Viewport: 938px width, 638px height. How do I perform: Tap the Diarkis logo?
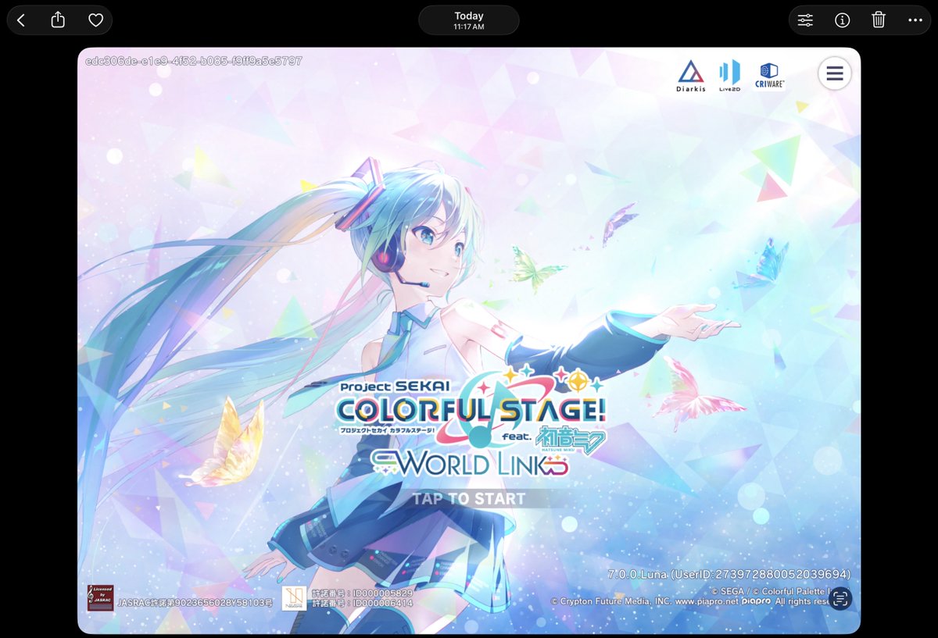[x=691, y=77]
